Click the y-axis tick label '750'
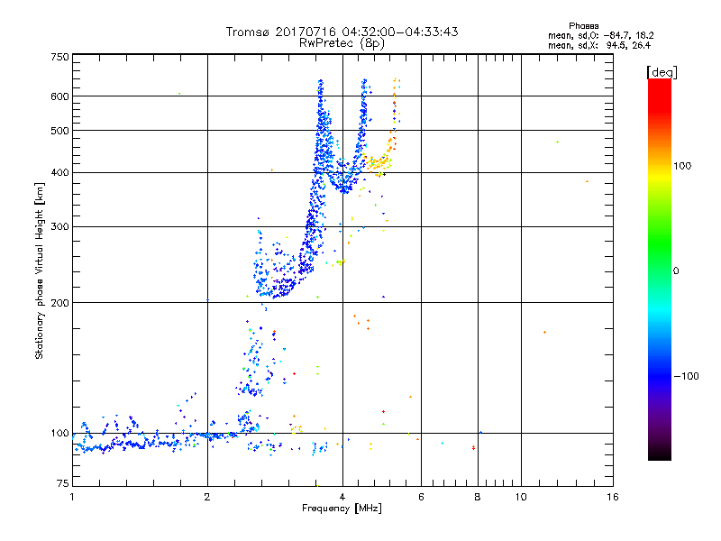 (x=59, y=57)
